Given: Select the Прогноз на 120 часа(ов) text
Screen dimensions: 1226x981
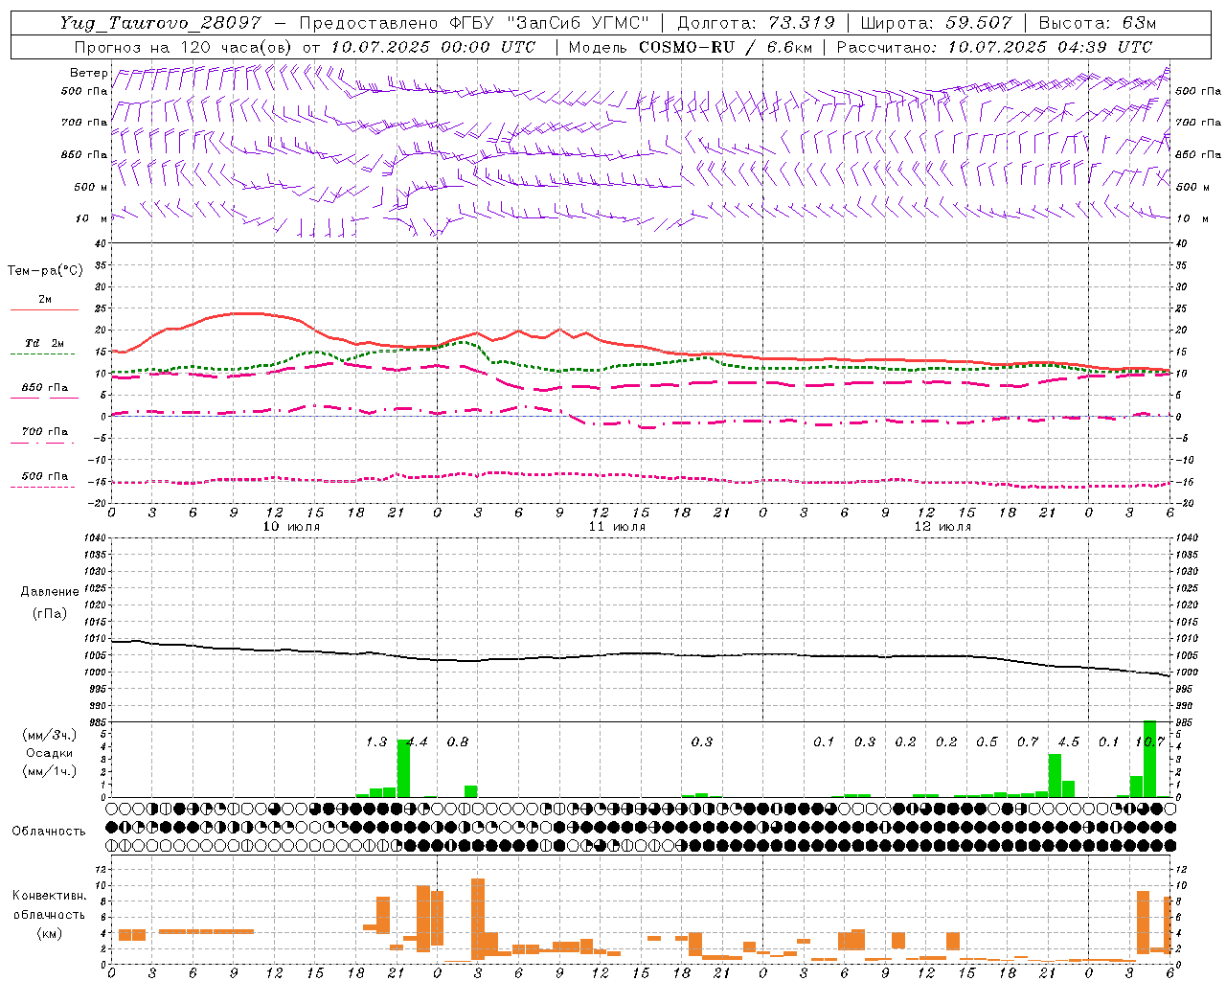Looking at the screenshot, I should click(185, 47).
